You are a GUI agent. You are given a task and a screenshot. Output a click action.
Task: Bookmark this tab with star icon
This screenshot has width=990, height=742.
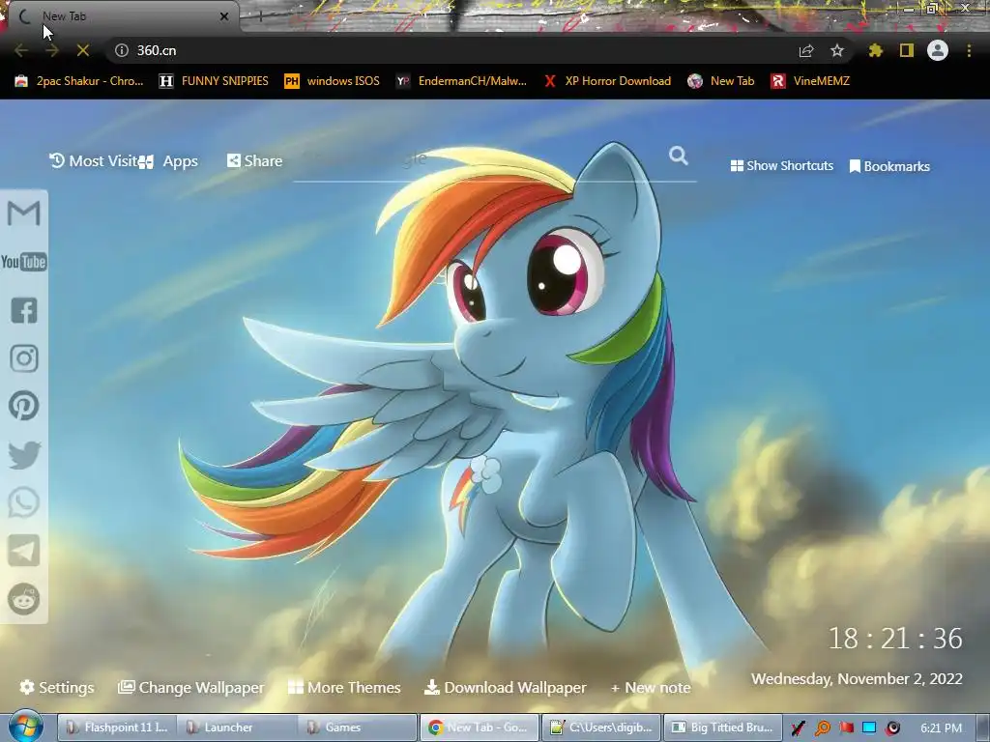pos(837,50)
